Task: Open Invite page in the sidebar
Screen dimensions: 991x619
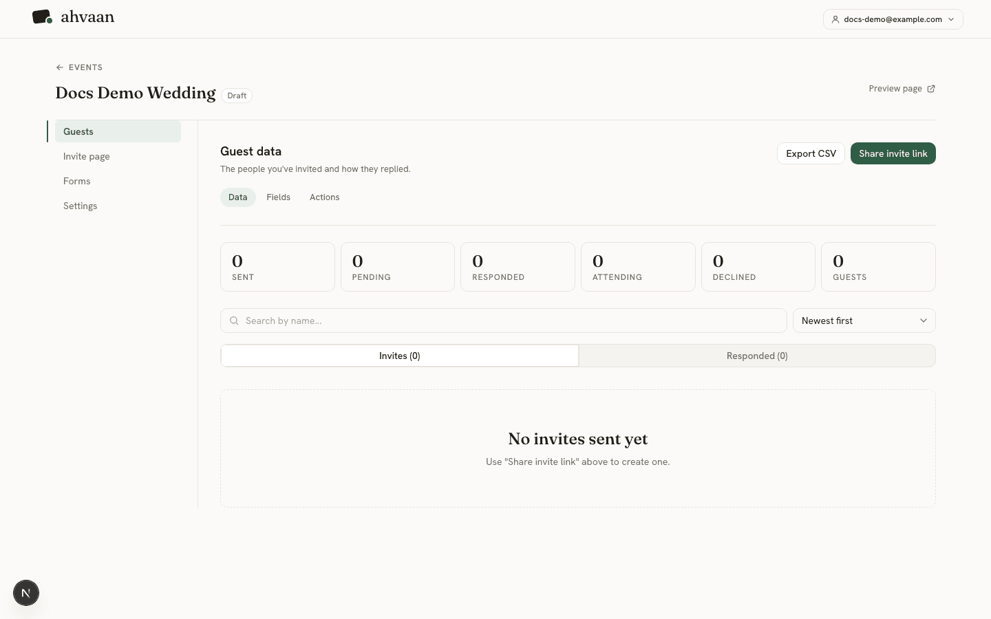Action: [x=118, y=156]
